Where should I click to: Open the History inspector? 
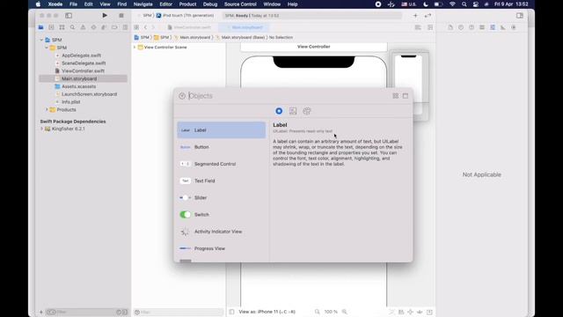(x=461, y=27)
